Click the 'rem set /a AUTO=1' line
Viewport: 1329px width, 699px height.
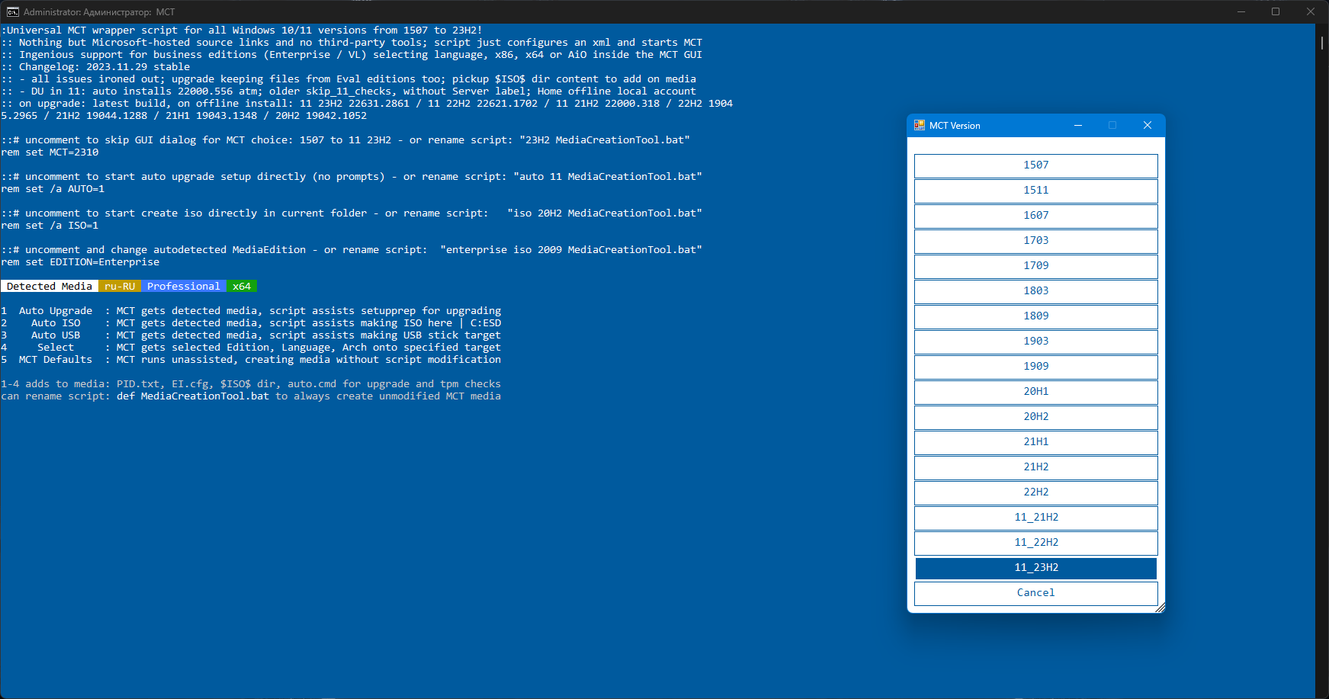coord(53,189)
